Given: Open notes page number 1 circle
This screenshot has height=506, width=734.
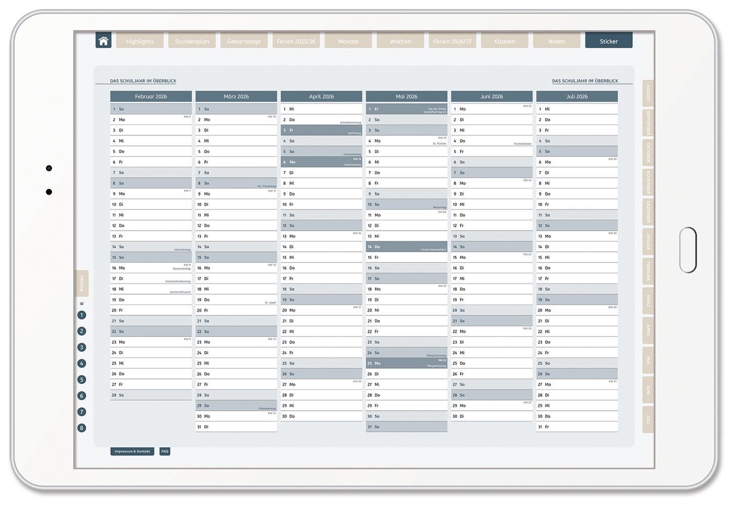Looking at the screenshot, I should click(x=81, y=315).
